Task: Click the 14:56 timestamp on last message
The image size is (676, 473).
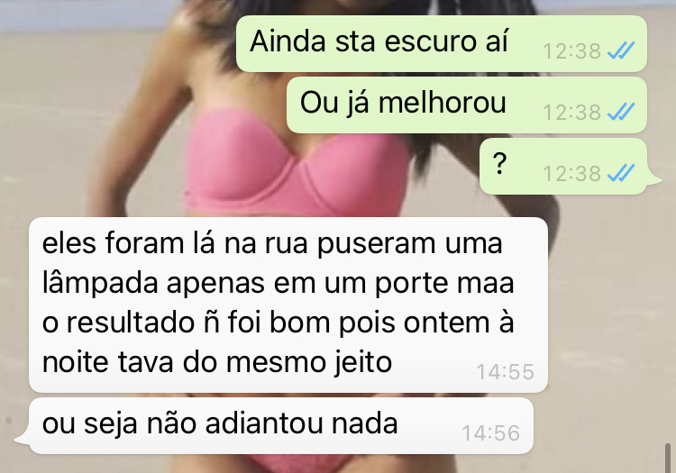Action: click(x=490, y=433)
